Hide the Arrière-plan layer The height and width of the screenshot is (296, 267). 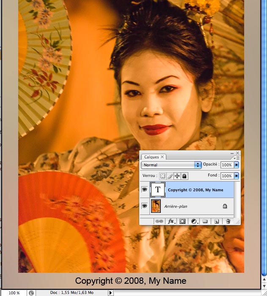[145, 206]
